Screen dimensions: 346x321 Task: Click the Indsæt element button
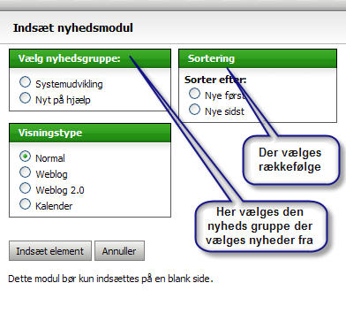point(50,251)
